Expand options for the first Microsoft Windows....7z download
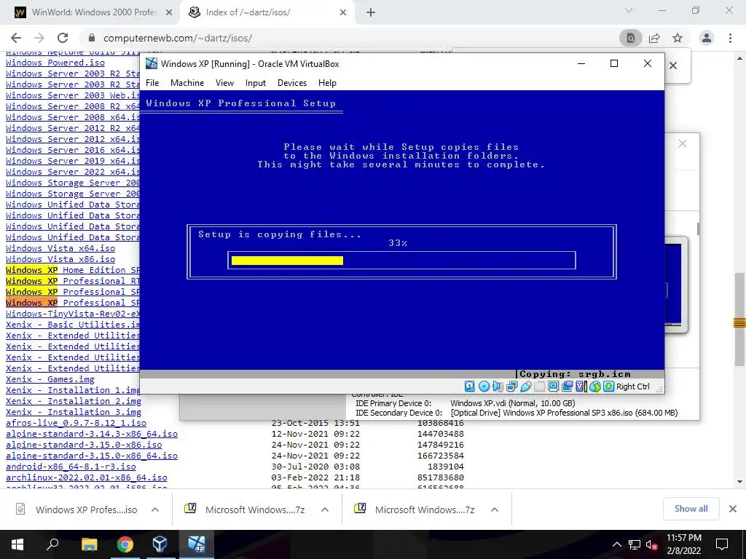746x559 pixels. coord(325,510)
